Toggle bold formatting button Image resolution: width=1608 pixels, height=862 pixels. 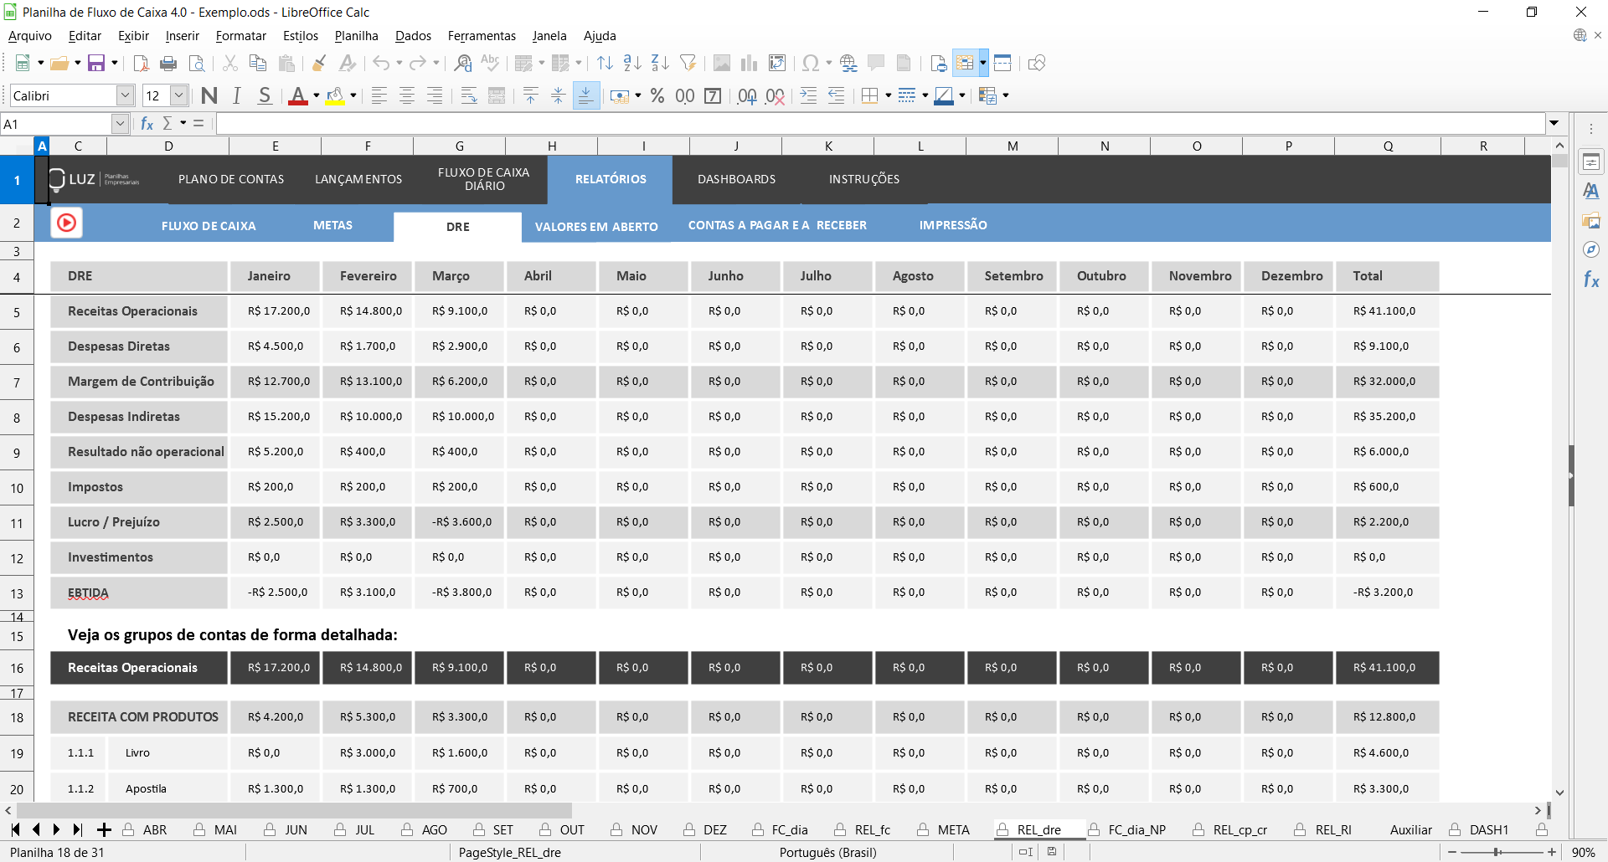tap(209, 96)
